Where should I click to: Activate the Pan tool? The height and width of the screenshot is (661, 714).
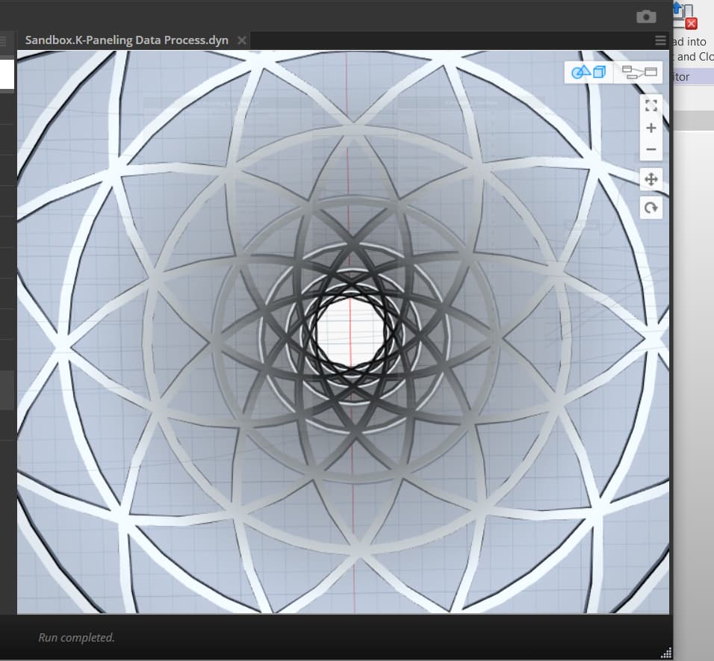click(651, 179)
